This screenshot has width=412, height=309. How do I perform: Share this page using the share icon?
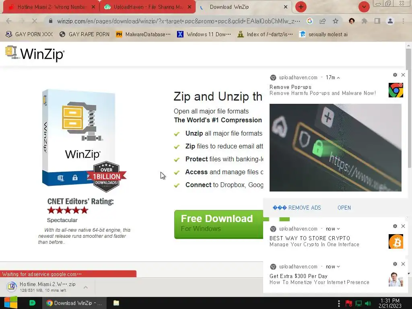click(323, 21)
